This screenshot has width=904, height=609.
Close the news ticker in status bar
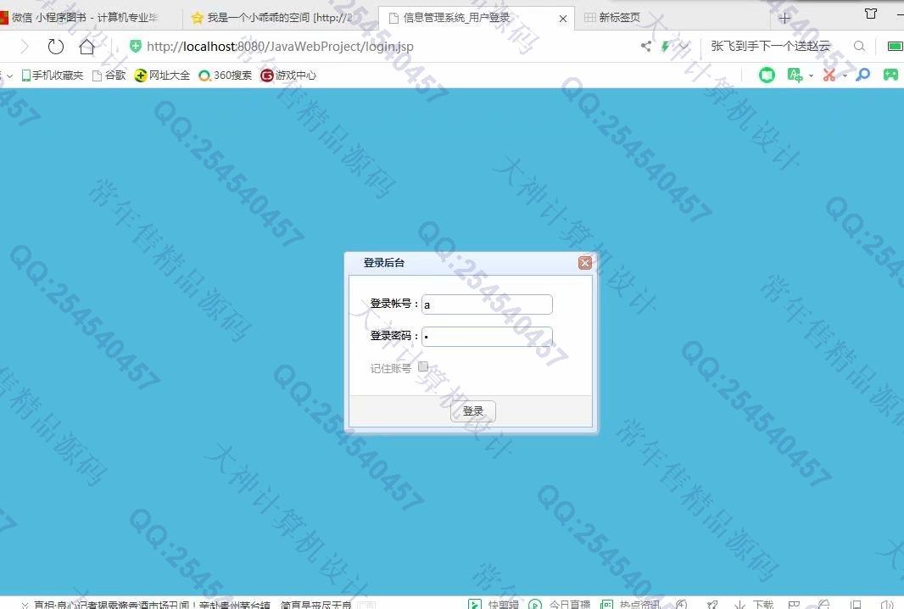pos(25,605)
